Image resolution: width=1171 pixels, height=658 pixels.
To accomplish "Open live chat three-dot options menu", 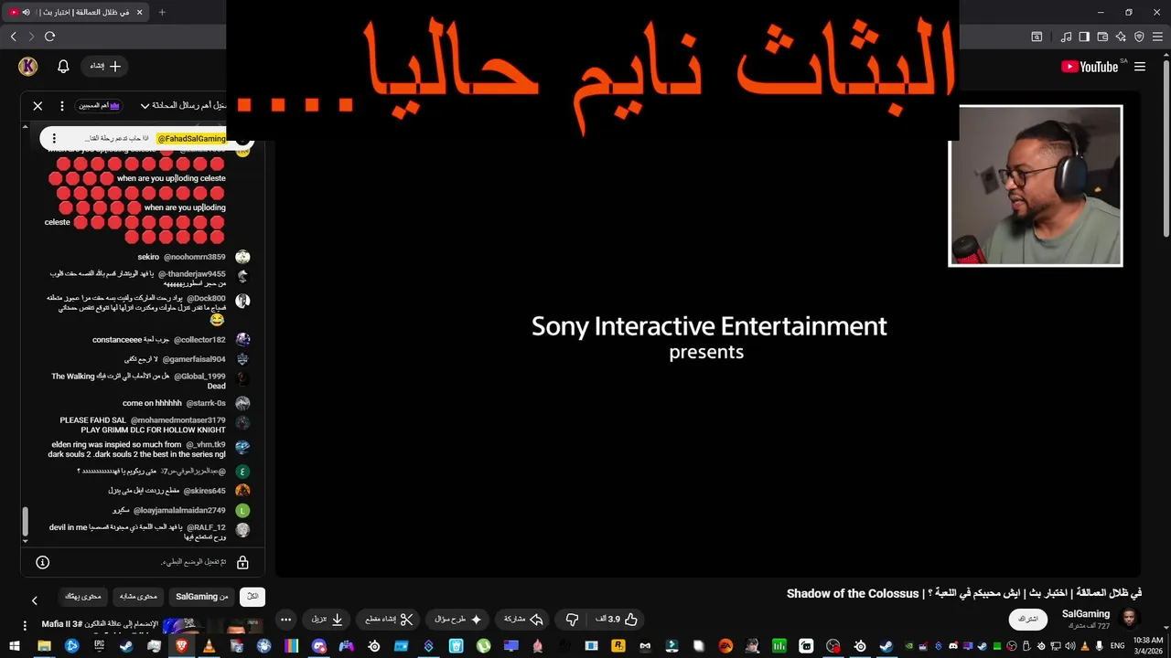I will (62, 106).
